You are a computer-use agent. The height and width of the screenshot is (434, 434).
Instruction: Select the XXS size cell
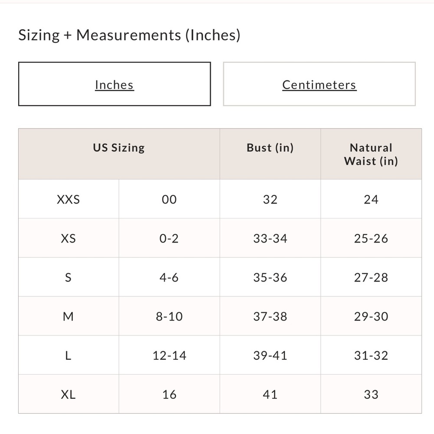click(69, 199)
